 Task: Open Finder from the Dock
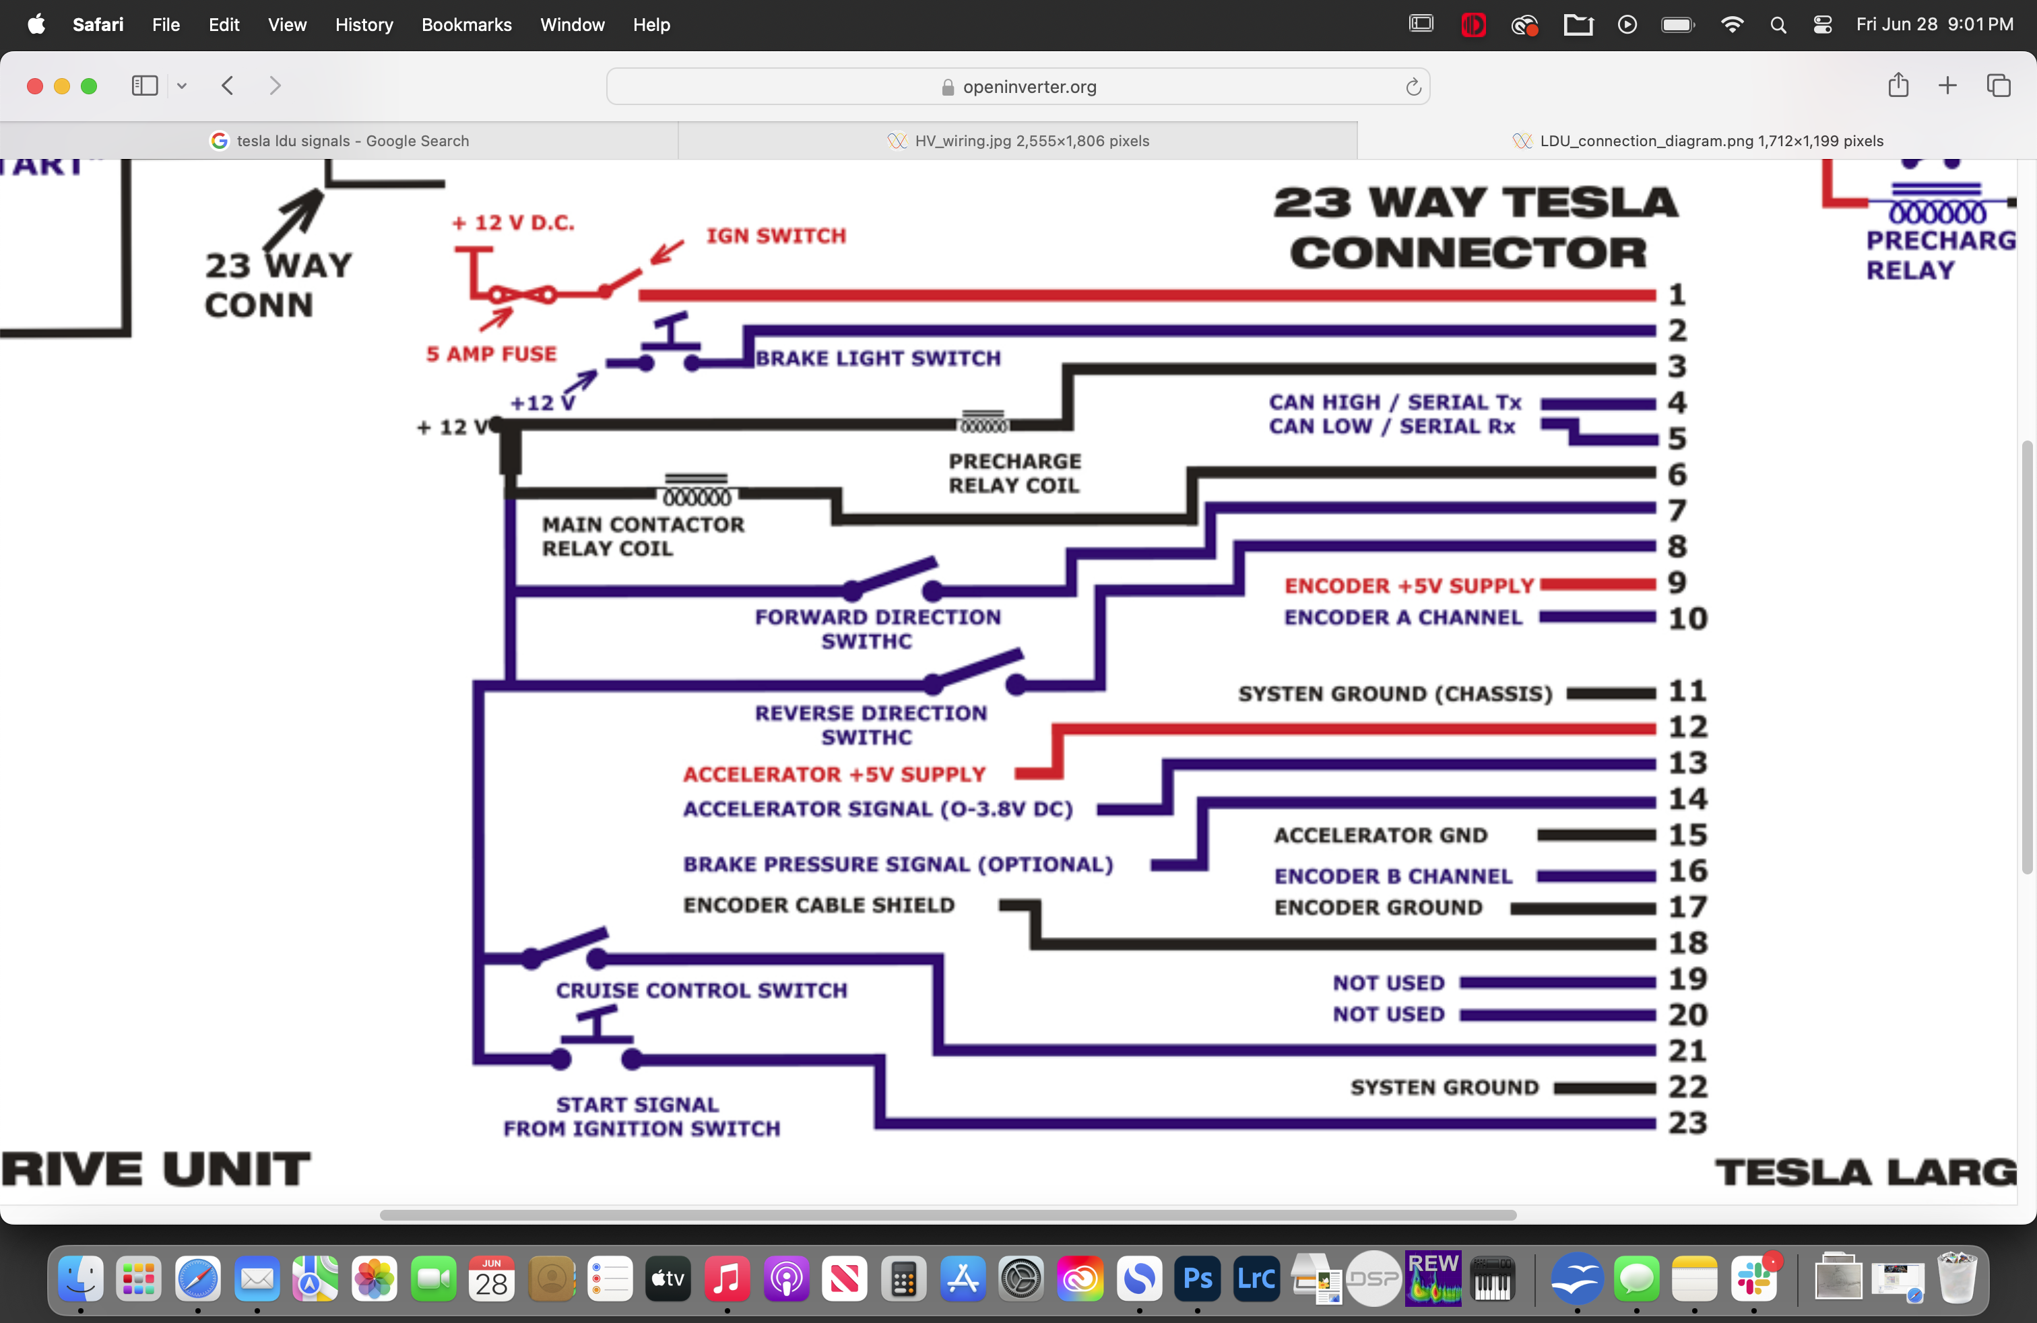[80, 1279]
